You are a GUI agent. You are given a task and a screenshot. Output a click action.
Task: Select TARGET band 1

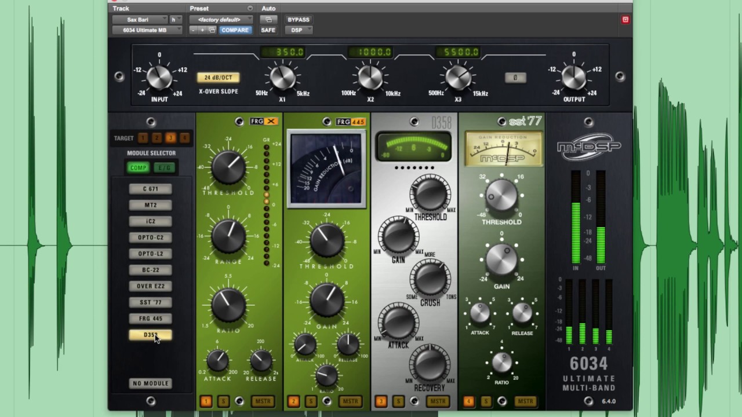[x=143, y=138]
